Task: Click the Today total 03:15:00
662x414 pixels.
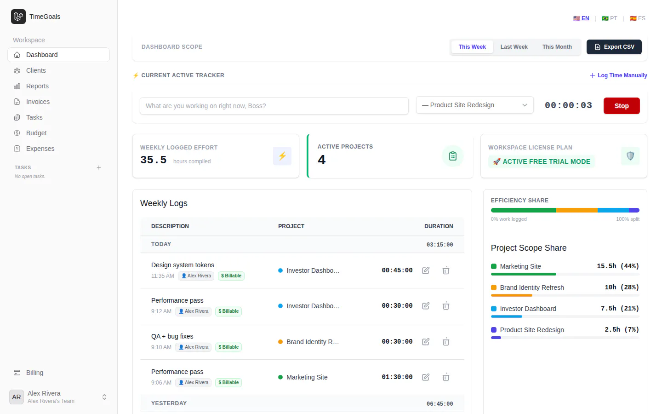Action: 440,245
